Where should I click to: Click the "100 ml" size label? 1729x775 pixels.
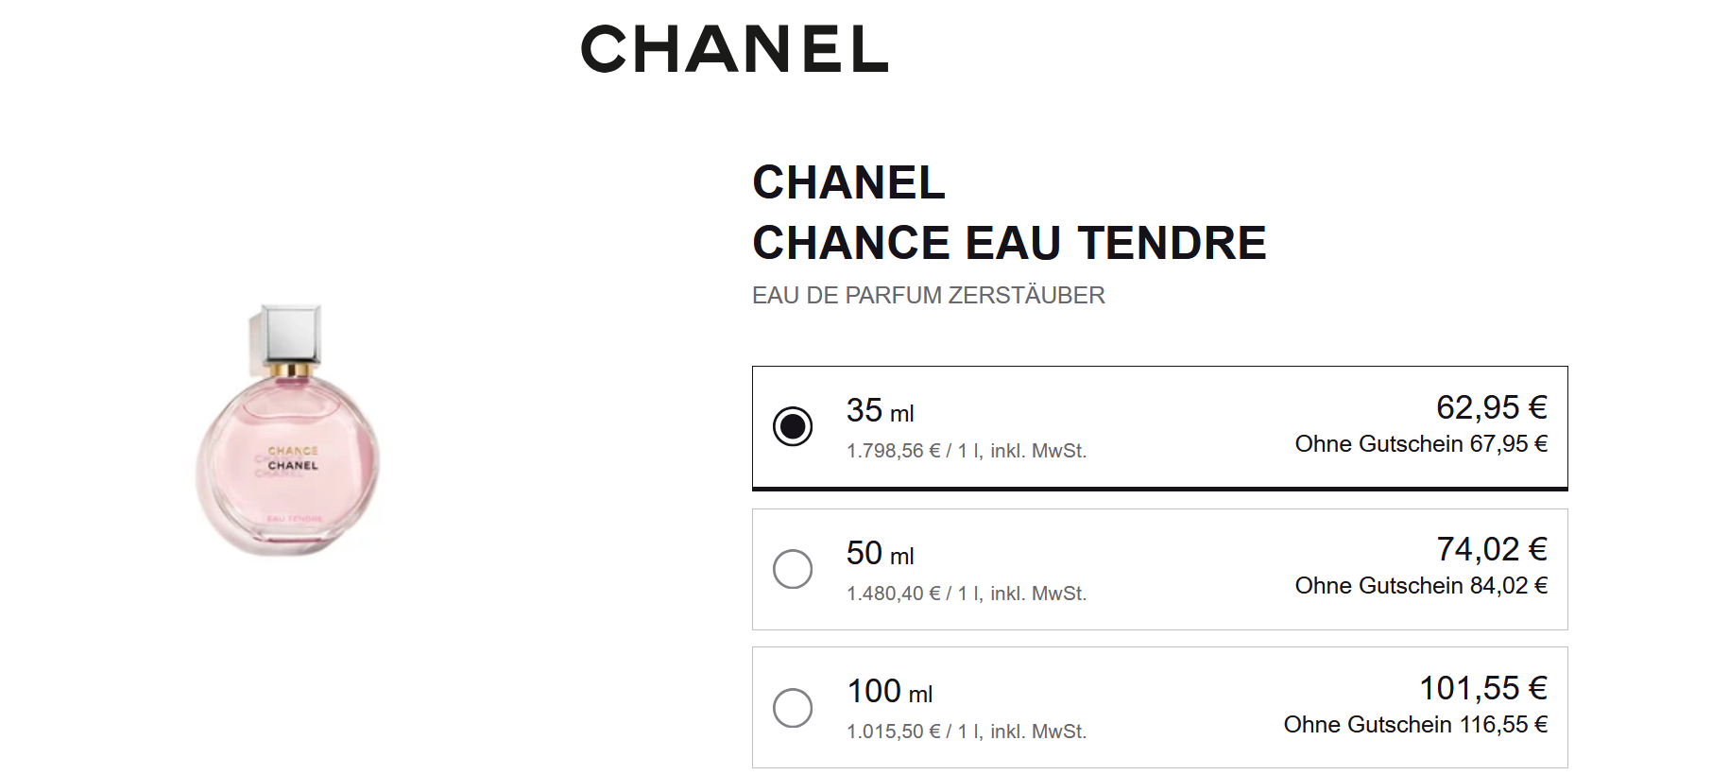pyautogui.click(x=889, y=692)
